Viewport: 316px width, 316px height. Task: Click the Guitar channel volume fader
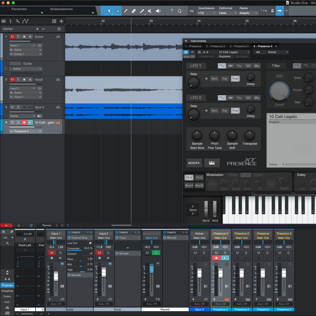56,276
